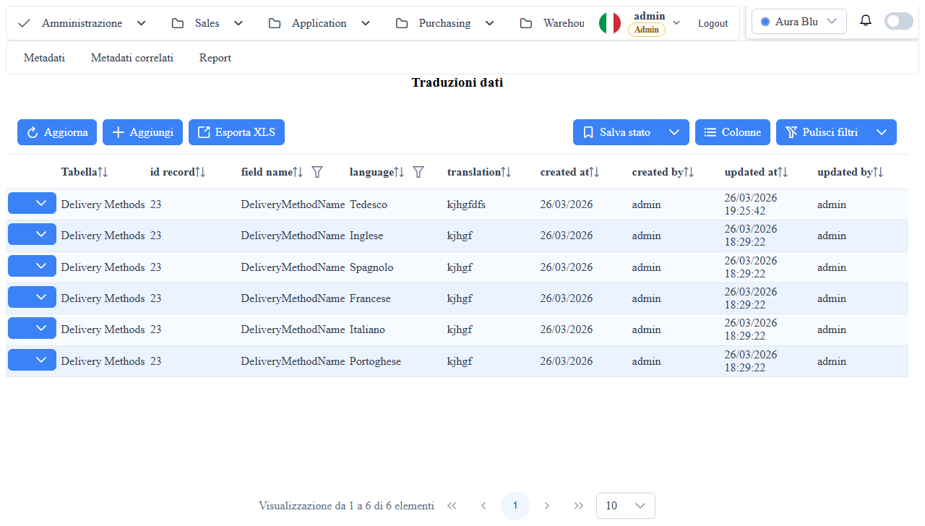The height and width of the screenshot is (526, 925).
Task: Click the Application folder icon
Action: click(275, 23)
